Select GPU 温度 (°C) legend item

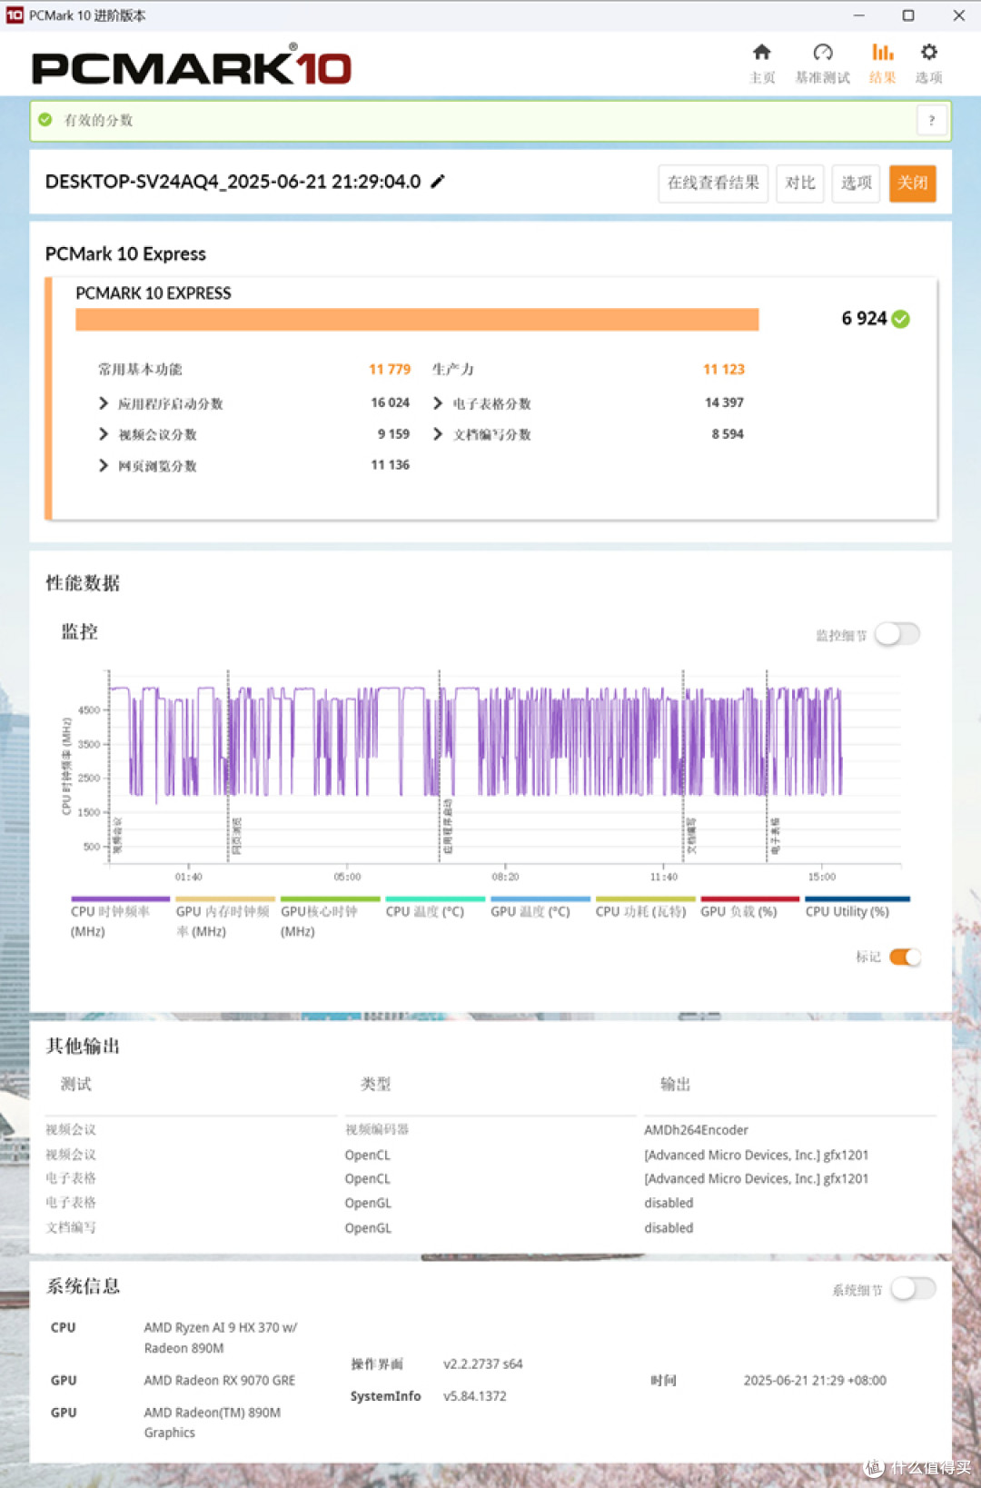[540, 907]
